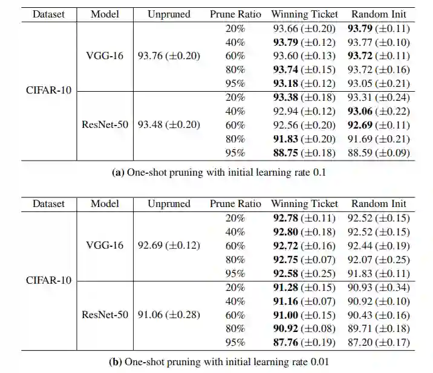Click the VGG-16 label in table (b)
Viewport: 433px width, 373px height.
tap(105, 245)
